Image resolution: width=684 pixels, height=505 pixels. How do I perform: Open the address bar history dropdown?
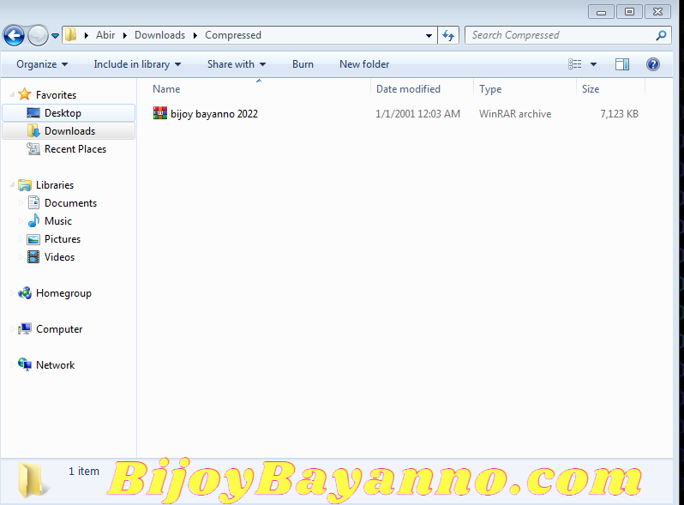429,36
